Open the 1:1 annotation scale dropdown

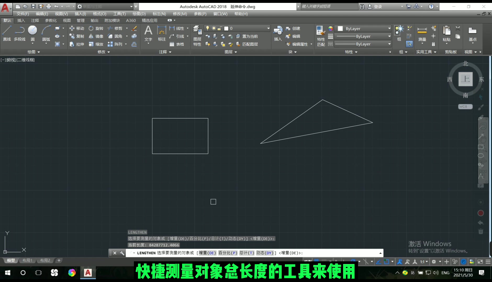click(x=424, y=261)
